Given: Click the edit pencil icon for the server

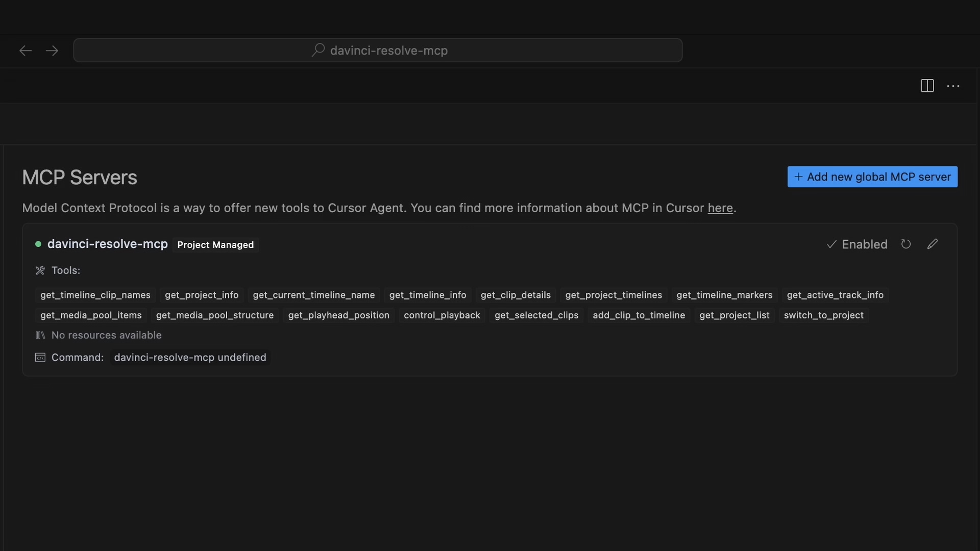Looking at the screenshot, I should tap(933, 244).
